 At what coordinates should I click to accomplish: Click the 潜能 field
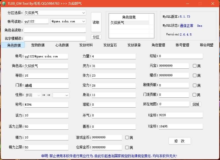point(114,105)
